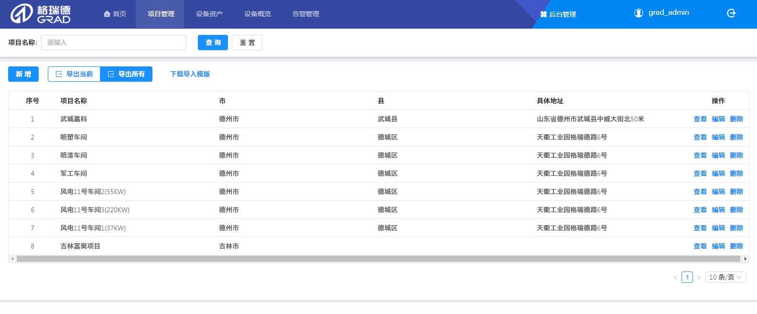Click the 项目名称 input field

[x=114, y=43]
